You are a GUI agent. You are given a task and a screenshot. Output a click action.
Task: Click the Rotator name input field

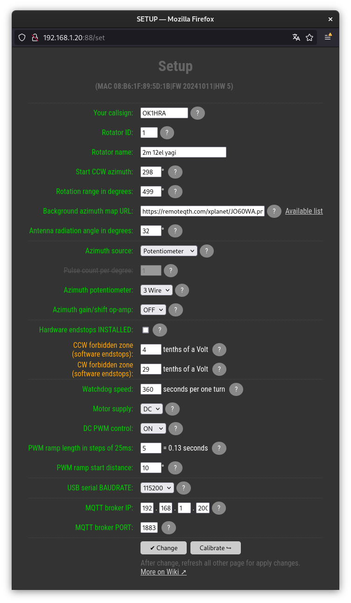183,152
